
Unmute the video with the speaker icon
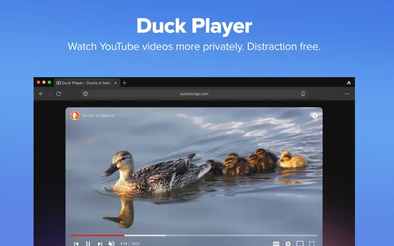(x=112, y=244)
